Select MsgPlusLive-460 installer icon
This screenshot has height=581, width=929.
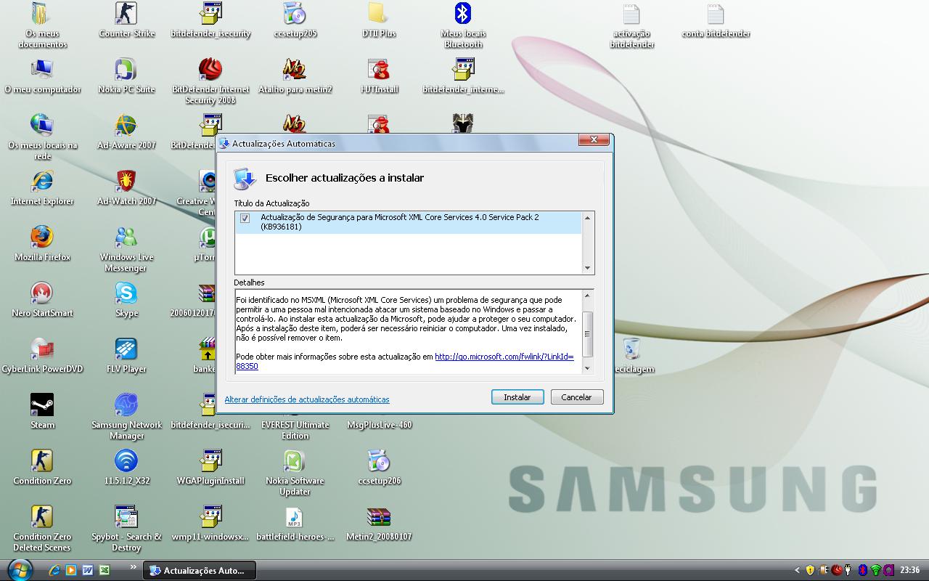[x=379, y=425]
